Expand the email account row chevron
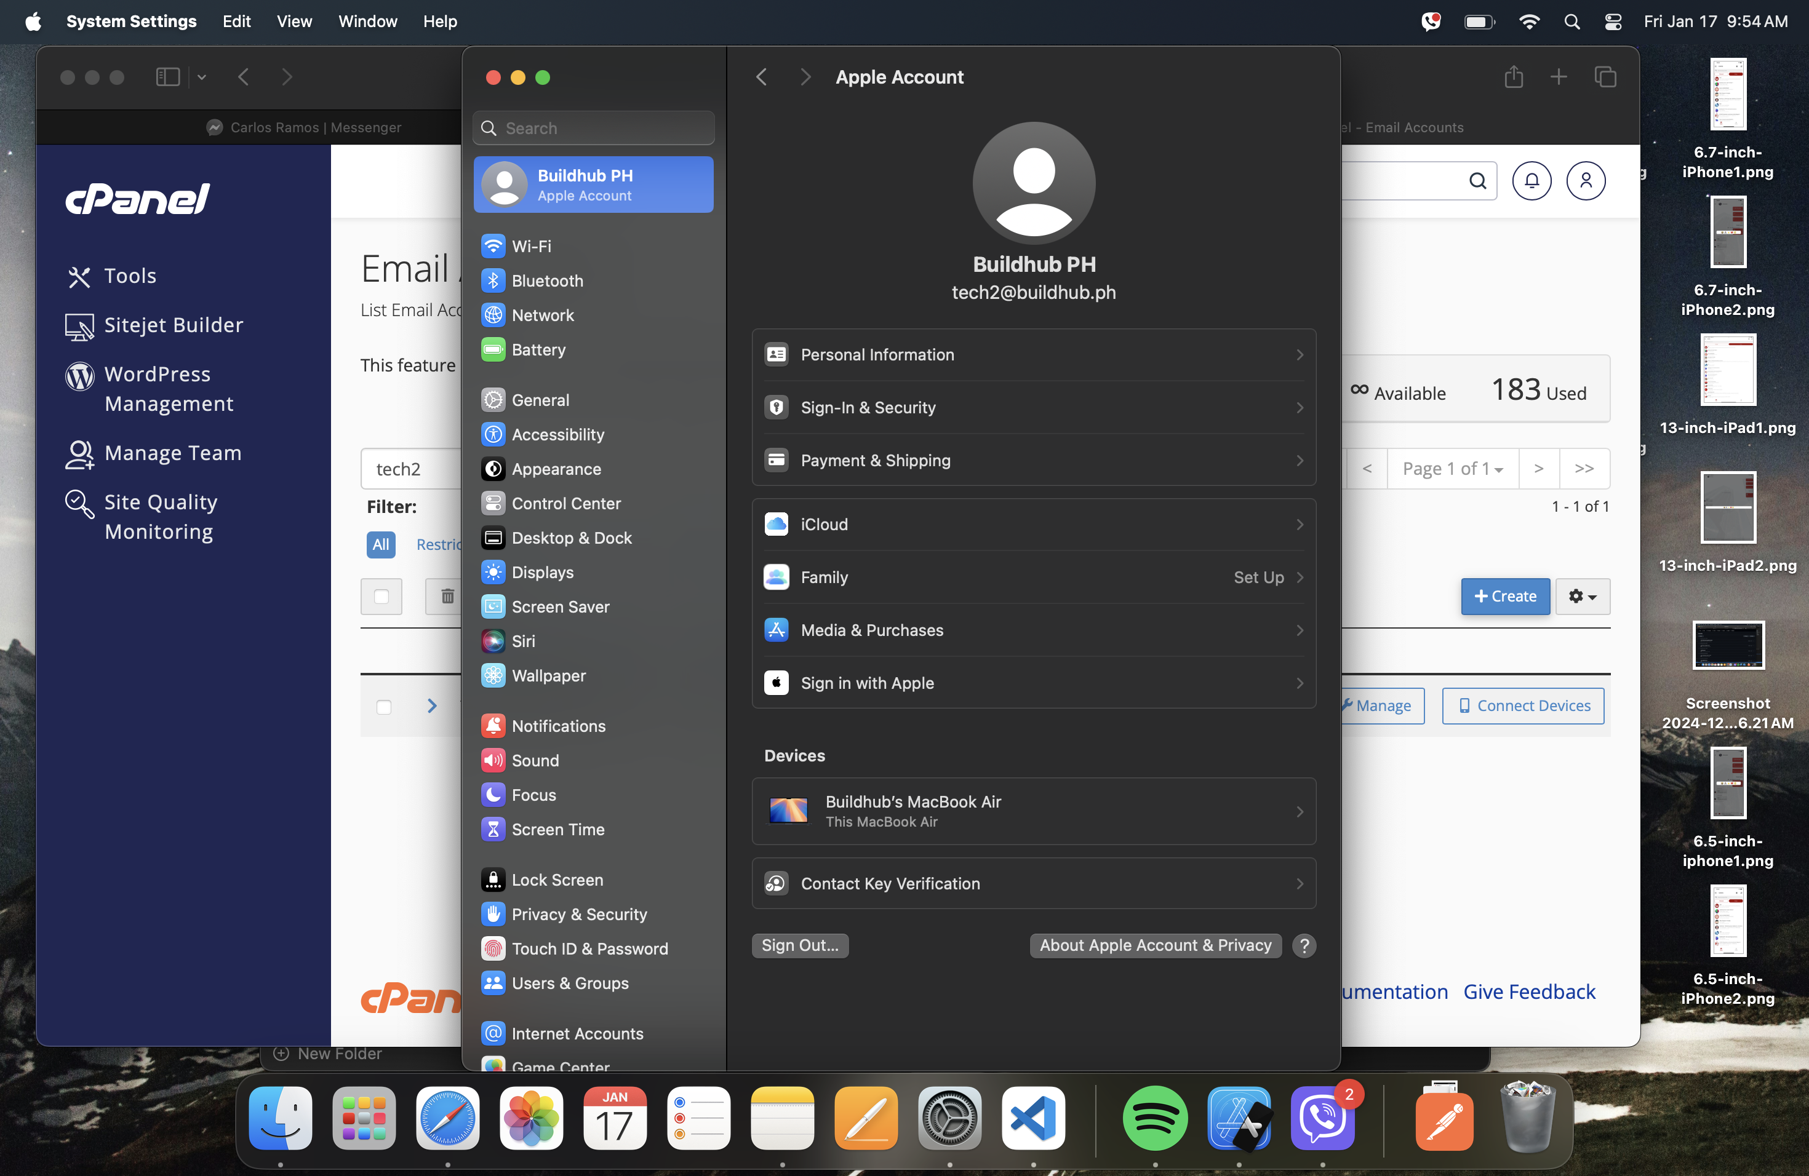1809x1176 pixels. [432, 705]
